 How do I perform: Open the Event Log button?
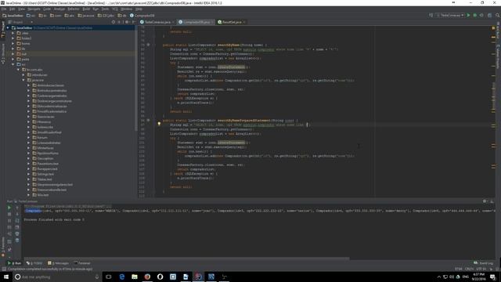pos(484,263)
